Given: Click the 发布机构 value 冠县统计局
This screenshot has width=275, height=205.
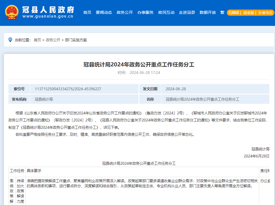Looking at the screenshot, I should click(44, 99).
